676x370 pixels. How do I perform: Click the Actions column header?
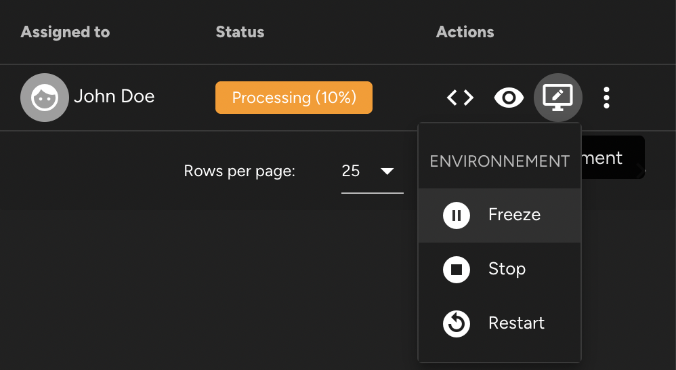pos(465,32)
